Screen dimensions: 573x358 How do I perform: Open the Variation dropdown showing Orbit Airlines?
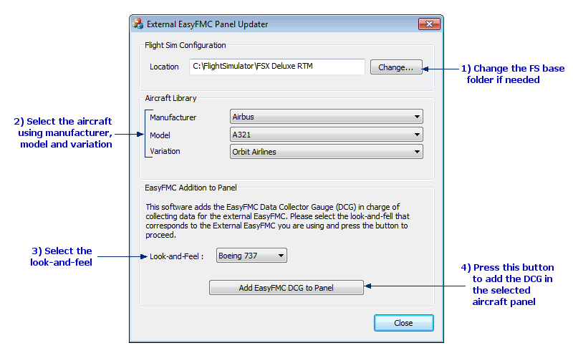[327, 152]
